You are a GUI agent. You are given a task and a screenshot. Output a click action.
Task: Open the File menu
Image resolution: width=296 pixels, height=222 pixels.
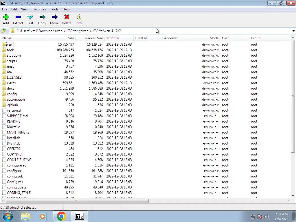5,9
